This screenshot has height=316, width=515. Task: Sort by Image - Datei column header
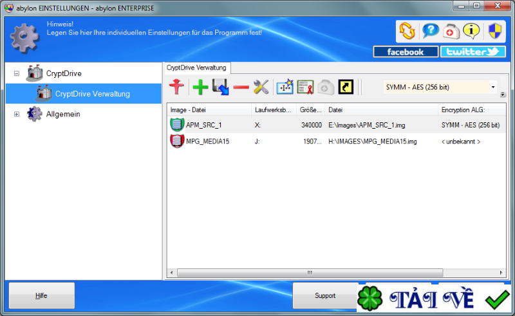coord(209,109)
